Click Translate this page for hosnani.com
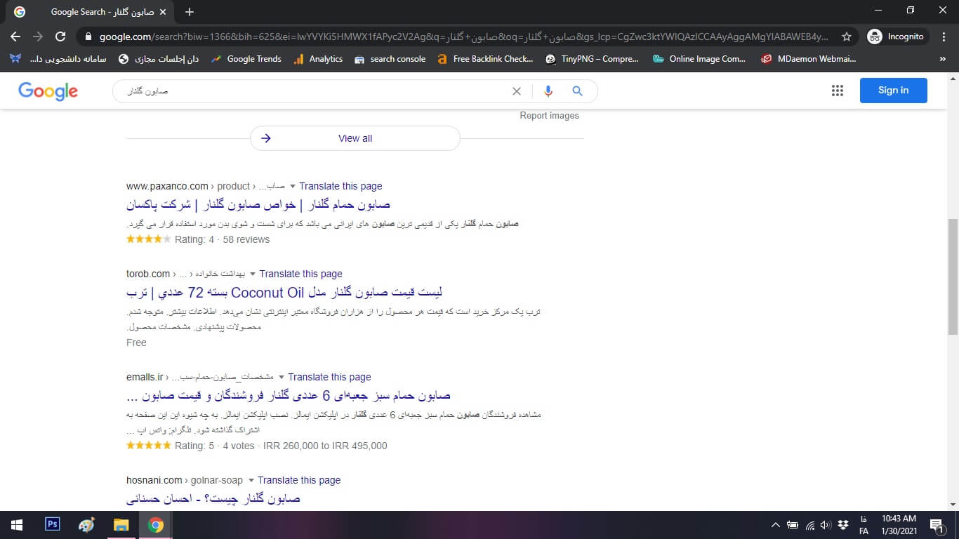959x539 pixels. click(x=299, y=480)
